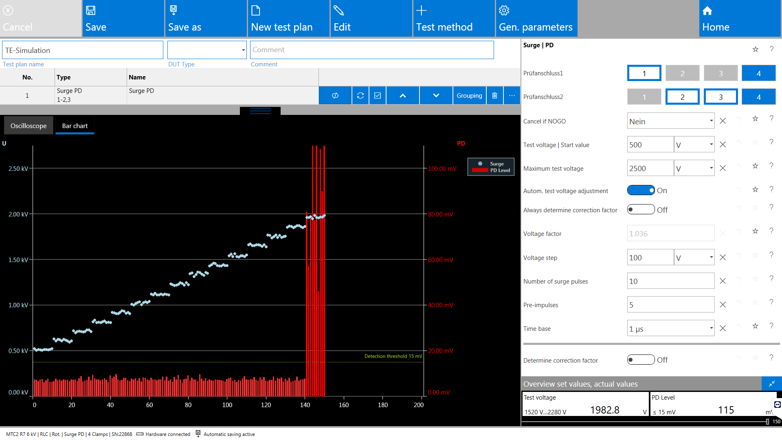Click the Grouping button
Image resolution: width=782 pixels, height=440 pixels.
tap(469, 95)
